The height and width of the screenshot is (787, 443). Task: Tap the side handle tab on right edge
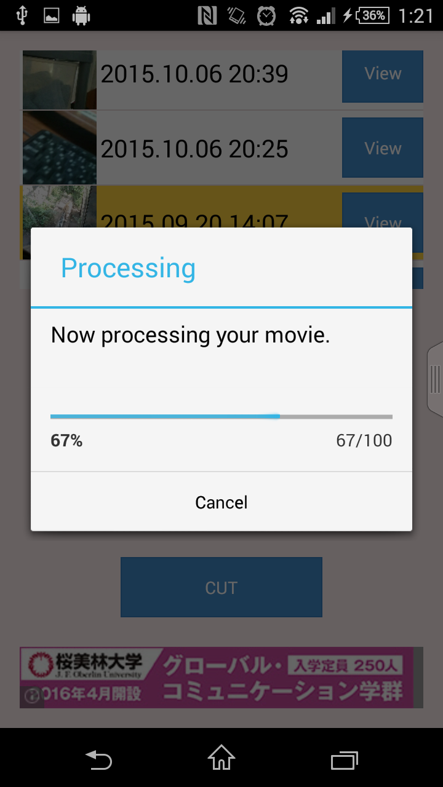coord(435,379)
